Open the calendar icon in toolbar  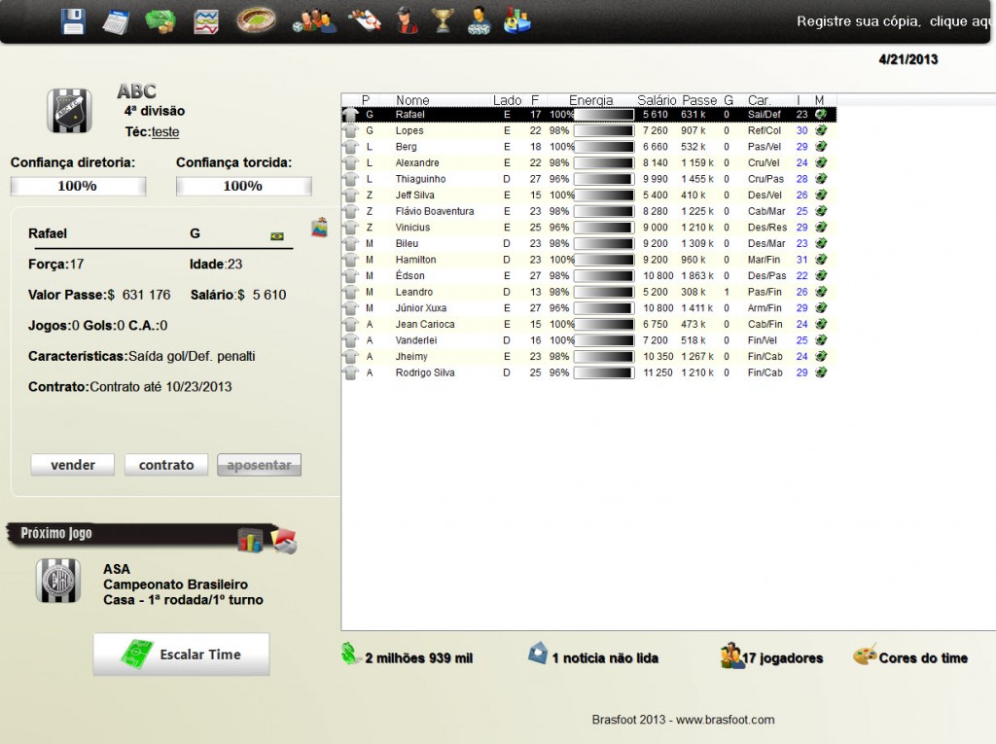tap(117, 20)
